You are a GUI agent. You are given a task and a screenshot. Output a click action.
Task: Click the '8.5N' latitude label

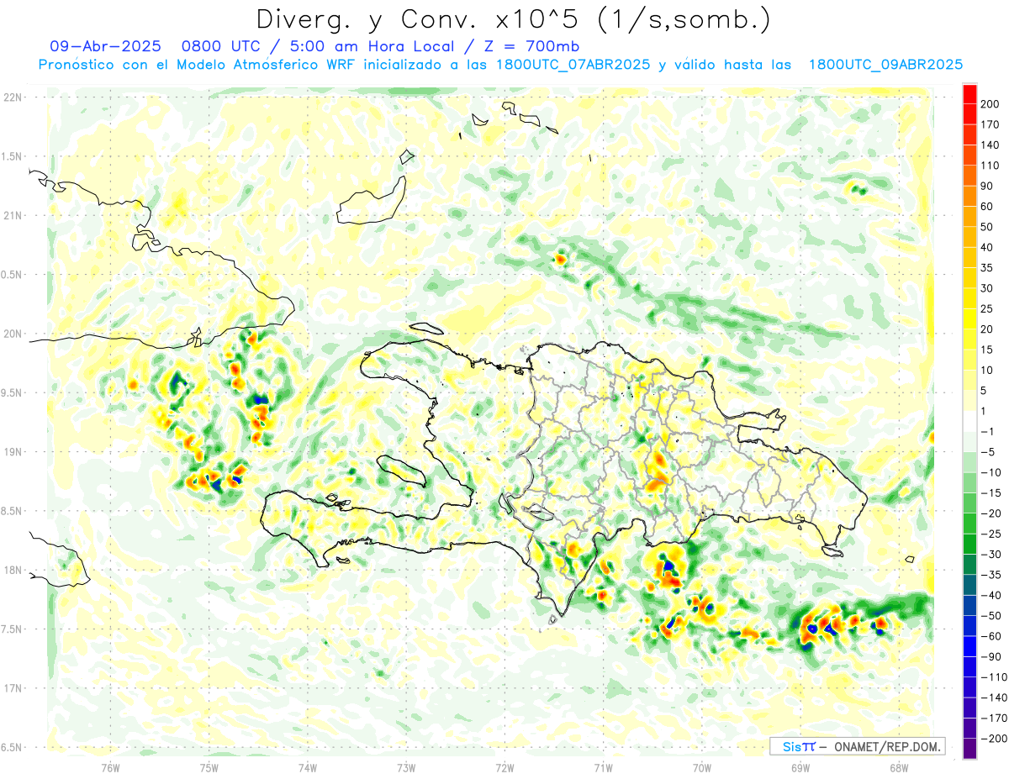[x=12, y=511]
